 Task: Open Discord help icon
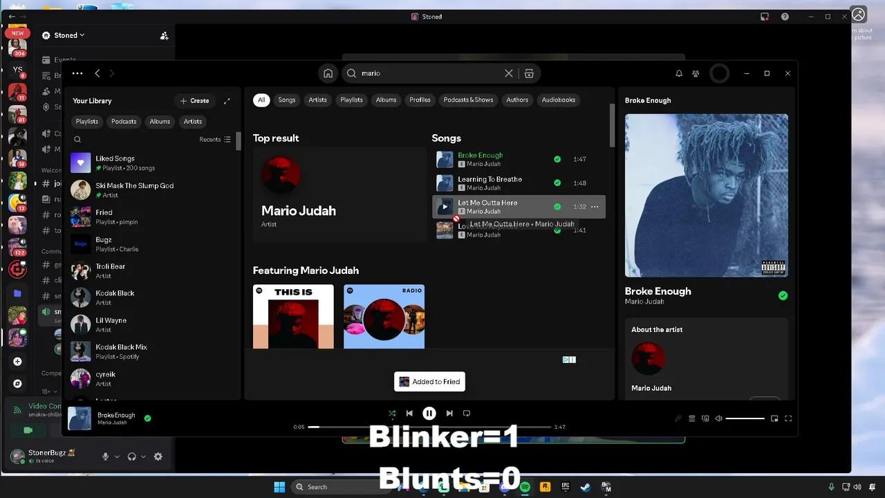[785, 17]
